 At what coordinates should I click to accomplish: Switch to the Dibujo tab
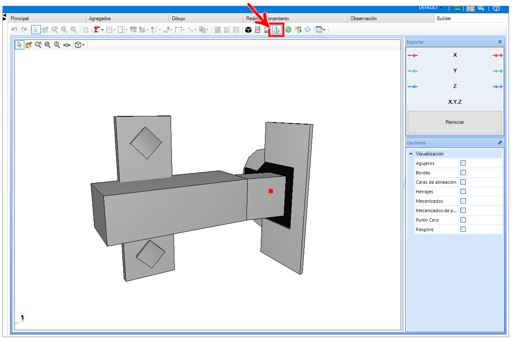tap(206, 19)
